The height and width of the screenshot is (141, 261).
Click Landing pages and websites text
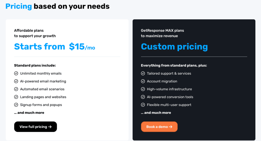pos(43,97)
